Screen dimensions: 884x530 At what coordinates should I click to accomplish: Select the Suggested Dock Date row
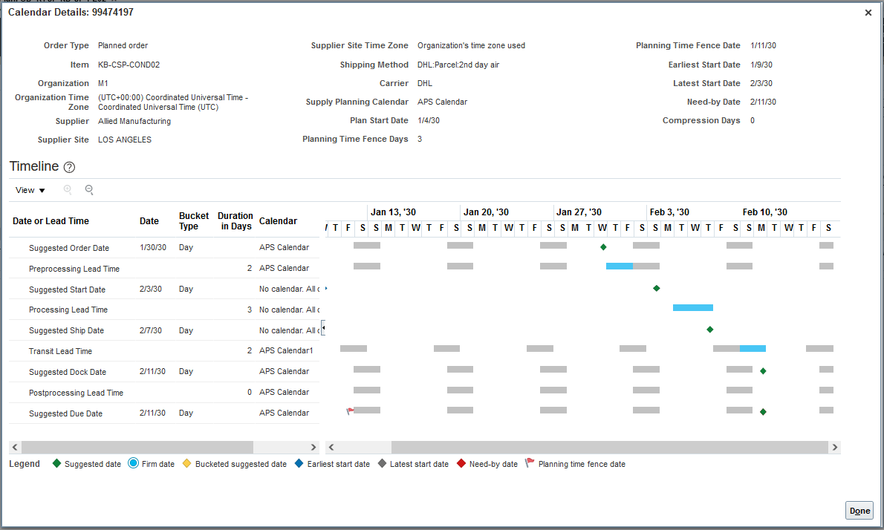[x=164, y=372]
